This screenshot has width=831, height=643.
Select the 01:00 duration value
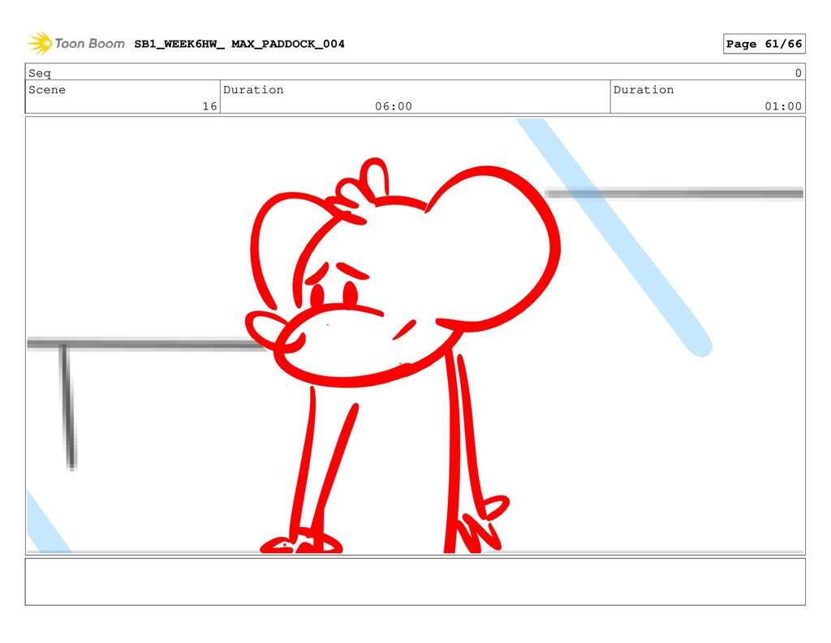pyautogui.click(x=783, y=106)
